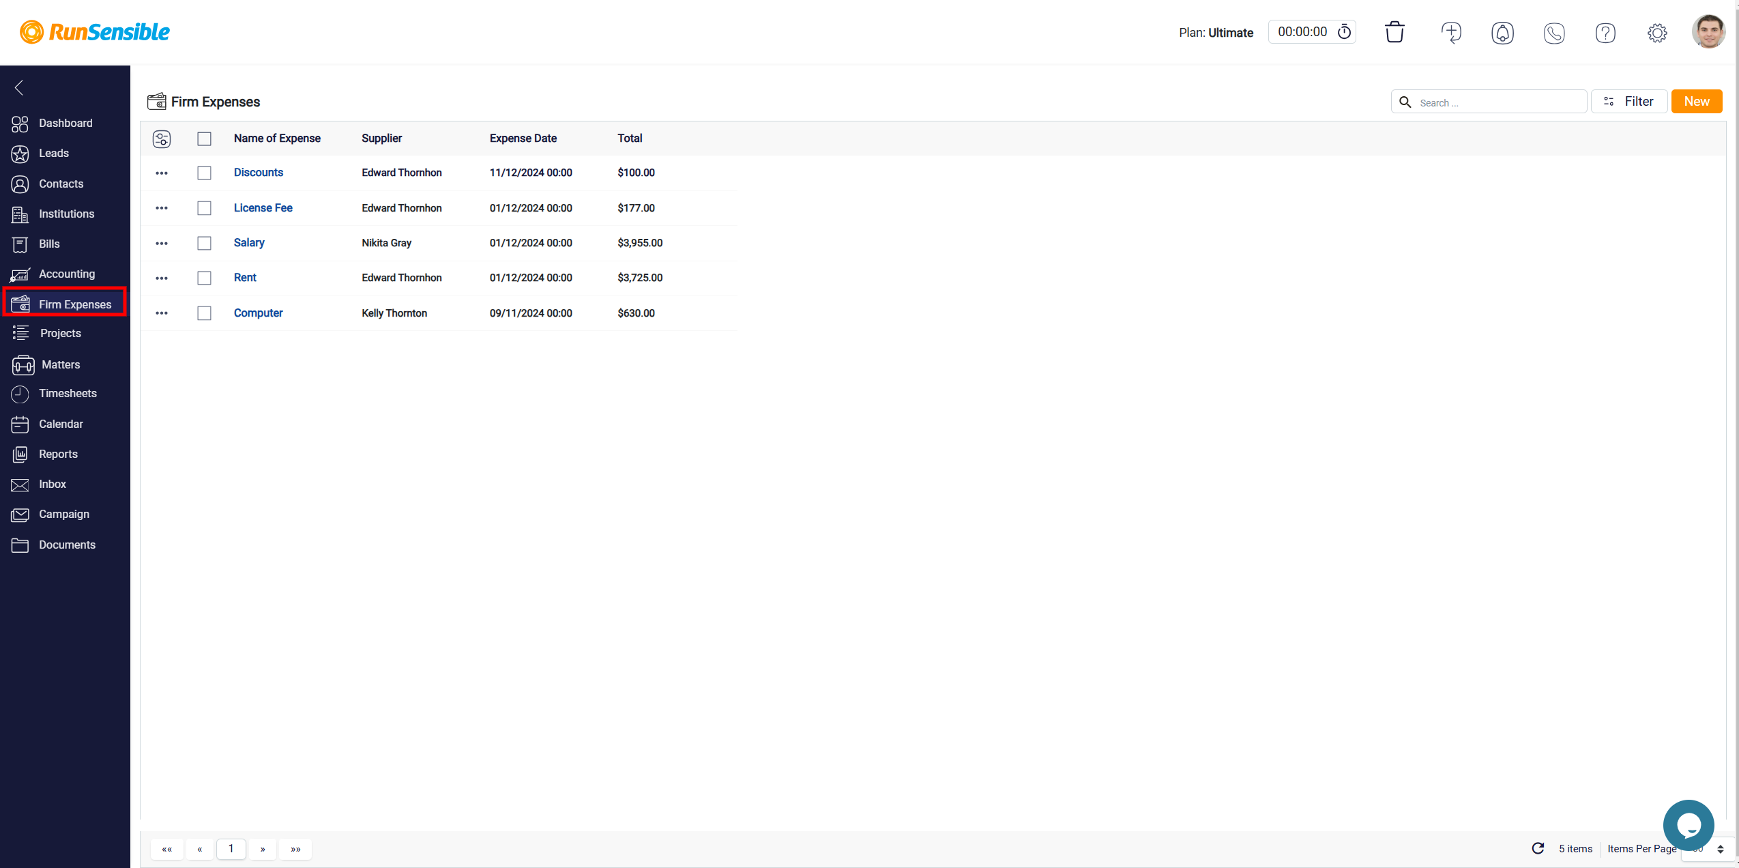This screenshot has width=1739, height=868.
Task: Open the Reports section
Action: (58, 453)
